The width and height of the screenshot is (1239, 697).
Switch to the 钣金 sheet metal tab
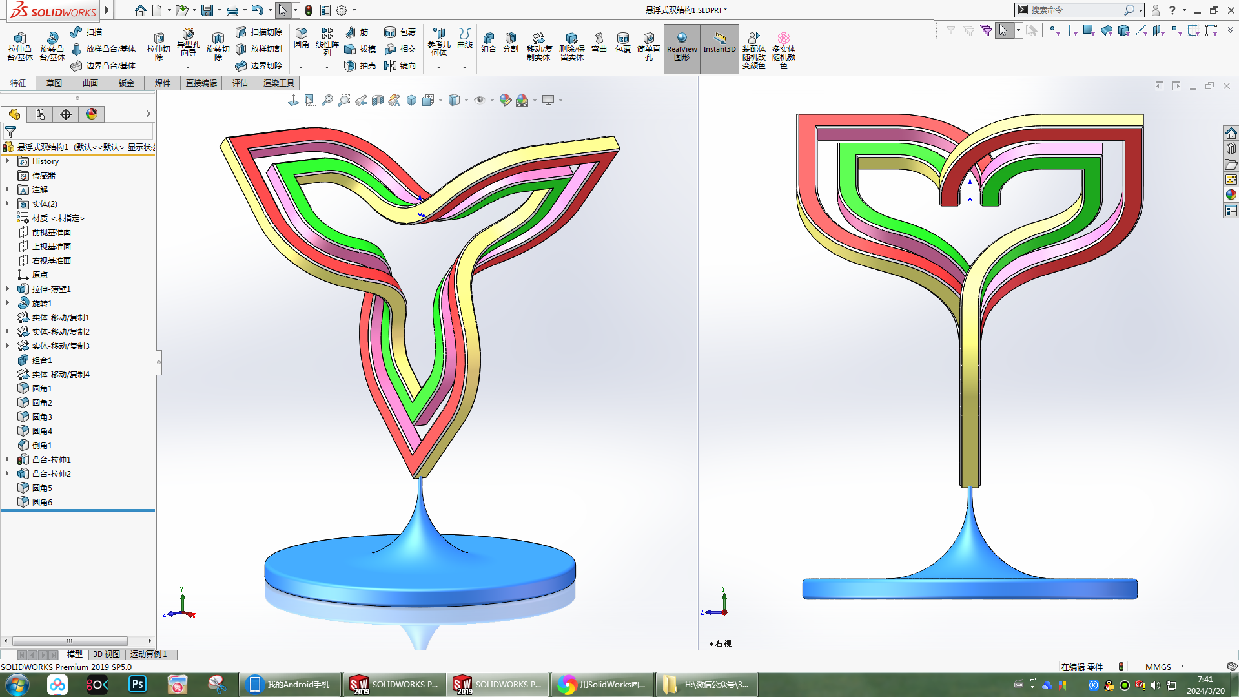click(x=127, y=83)
